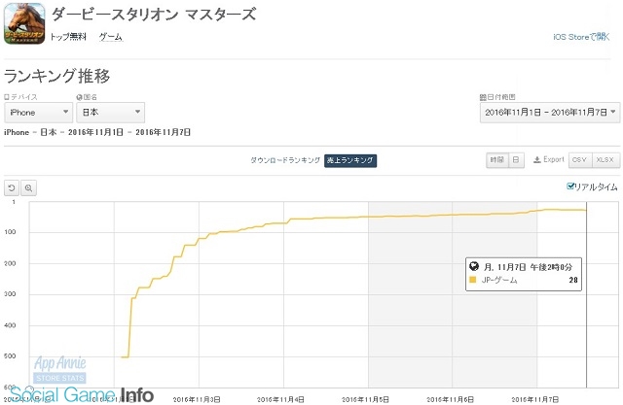
Task: Export data as CSV
Action: [580, 160]
